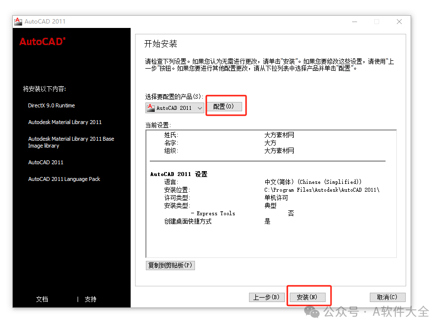Click the install type value 典型

pos(270,206)
